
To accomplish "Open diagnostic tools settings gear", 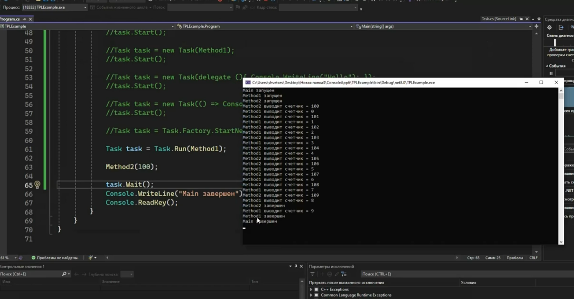I will pos(549,27).
